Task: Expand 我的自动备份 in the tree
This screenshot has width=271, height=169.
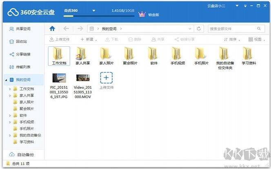Action: (x=10, y=135)
